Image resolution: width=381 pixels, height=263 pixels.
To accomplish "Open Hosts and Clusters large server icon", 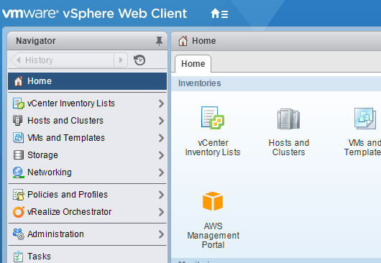I will 288,119.
